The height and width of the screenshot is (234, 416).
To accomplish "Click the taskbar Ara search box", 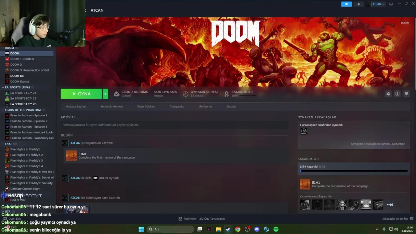I will pos(170,229).
